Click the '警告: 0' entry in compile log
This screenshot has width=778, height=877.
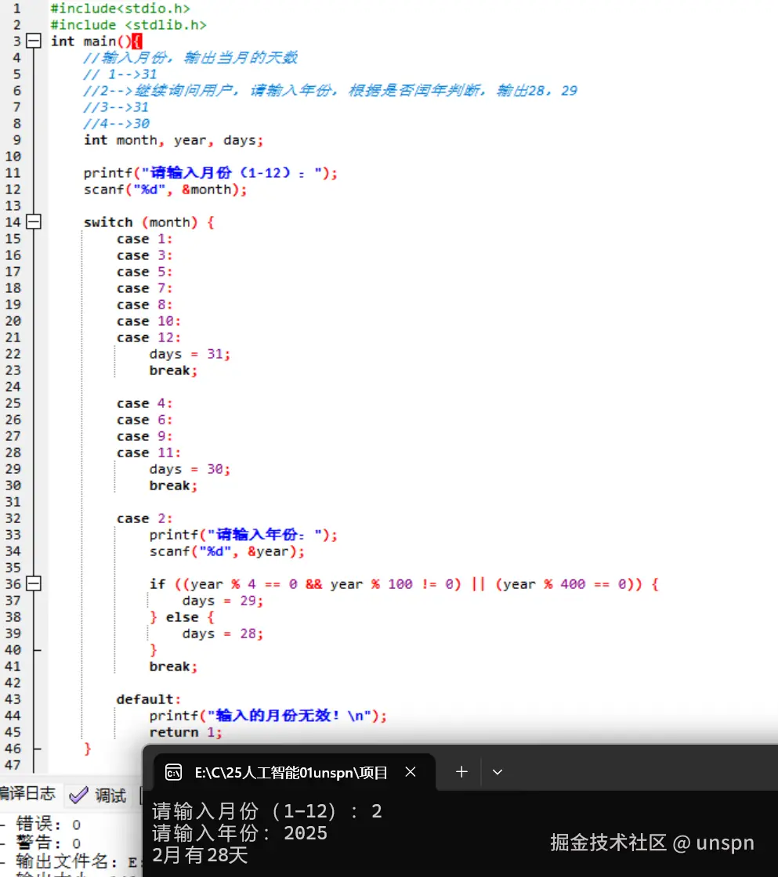tap(49, 843)
